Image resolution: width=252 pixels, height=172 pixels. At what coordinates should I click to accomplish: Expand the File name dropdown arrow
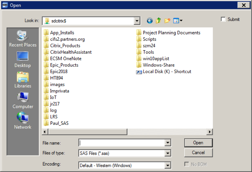(x=168, y=143)
